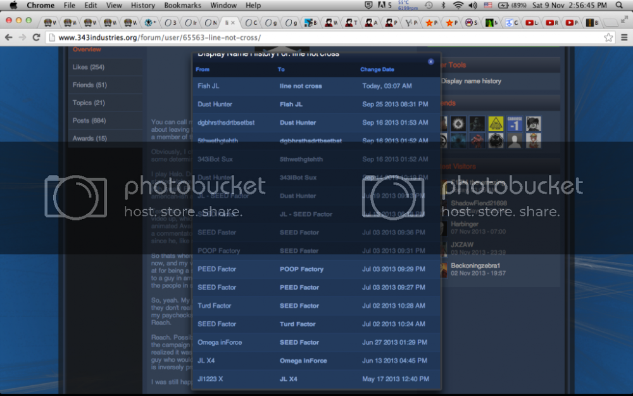This screenshot has height=396, width=633.
Task: Click visitor Beckoningzebra1's name
Action: point(475,265)
